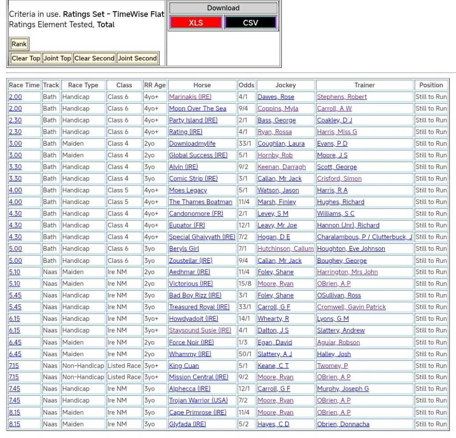This screenshot has height=438, width=456.
Task: Download ratings as CSV file
Action: [x=250, y=23]
